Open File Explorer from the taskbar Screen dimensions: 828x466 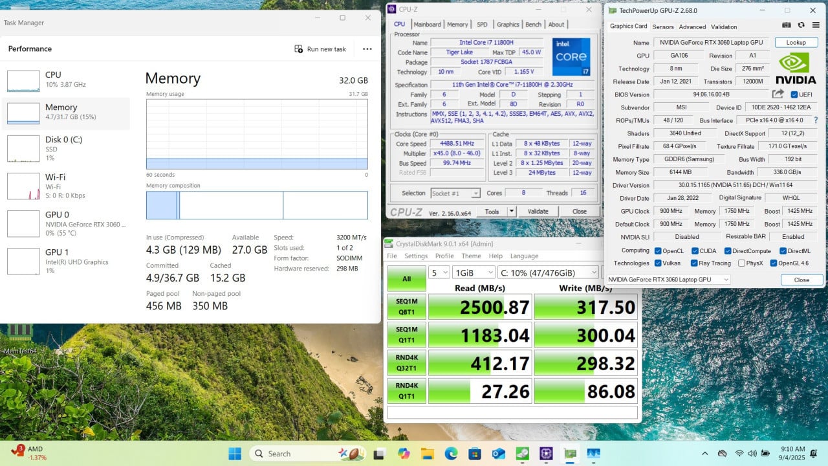click(427, 454)
